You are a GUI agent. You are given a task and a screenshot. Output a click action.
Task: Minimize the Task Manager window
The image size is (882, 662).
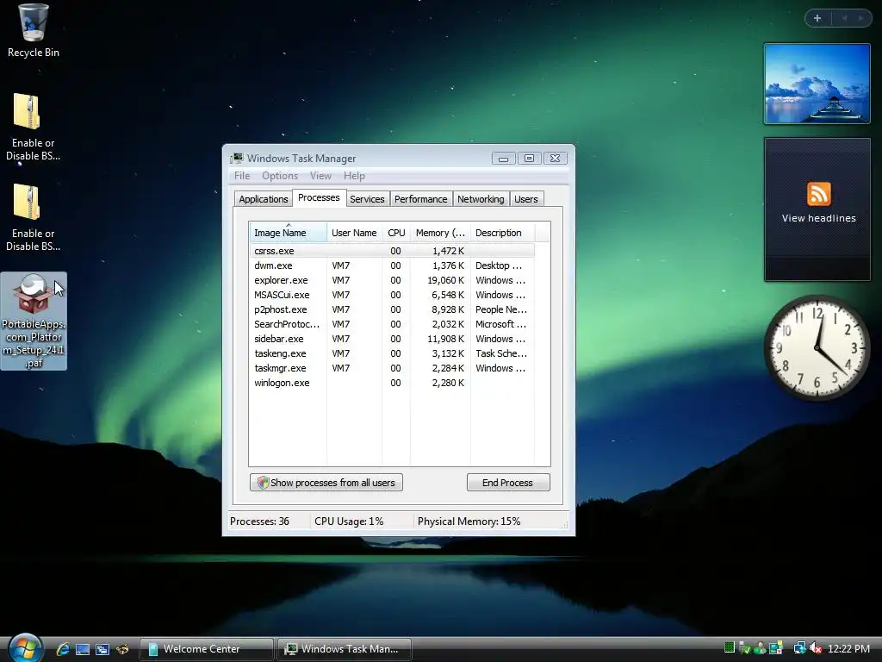click(503, 159)
